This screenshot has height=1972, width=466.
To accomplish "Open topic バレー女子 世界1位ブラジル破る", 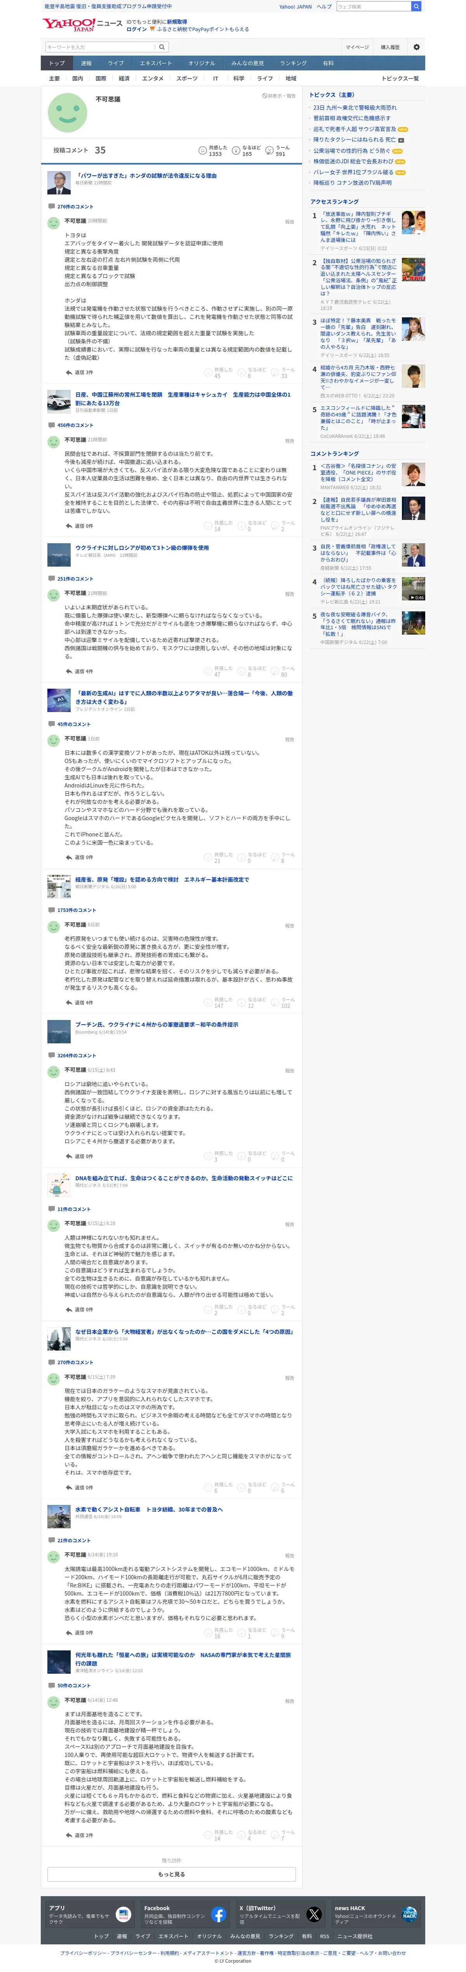I will [x=353, y=172].
